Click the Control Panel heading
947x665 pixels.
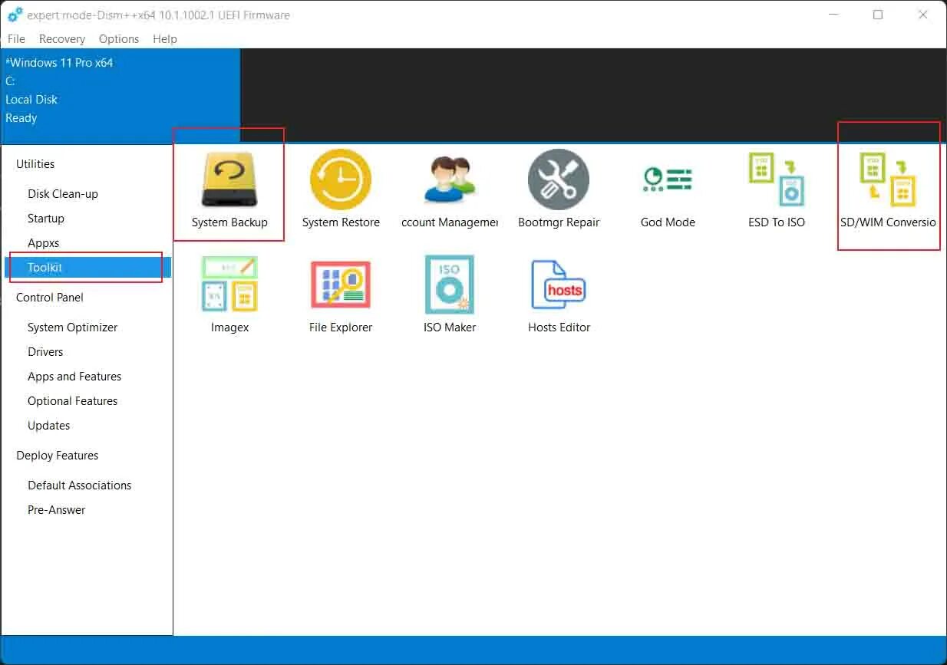(x=50, y=297)
